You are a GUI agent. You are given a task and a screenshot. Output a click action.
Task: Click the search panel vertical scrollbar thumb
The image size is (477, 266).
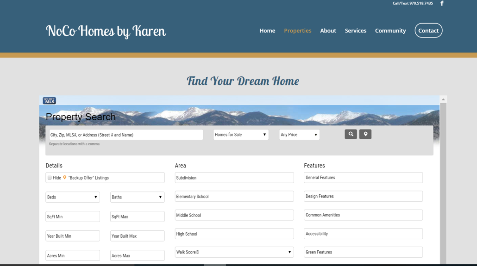point(443,183)
